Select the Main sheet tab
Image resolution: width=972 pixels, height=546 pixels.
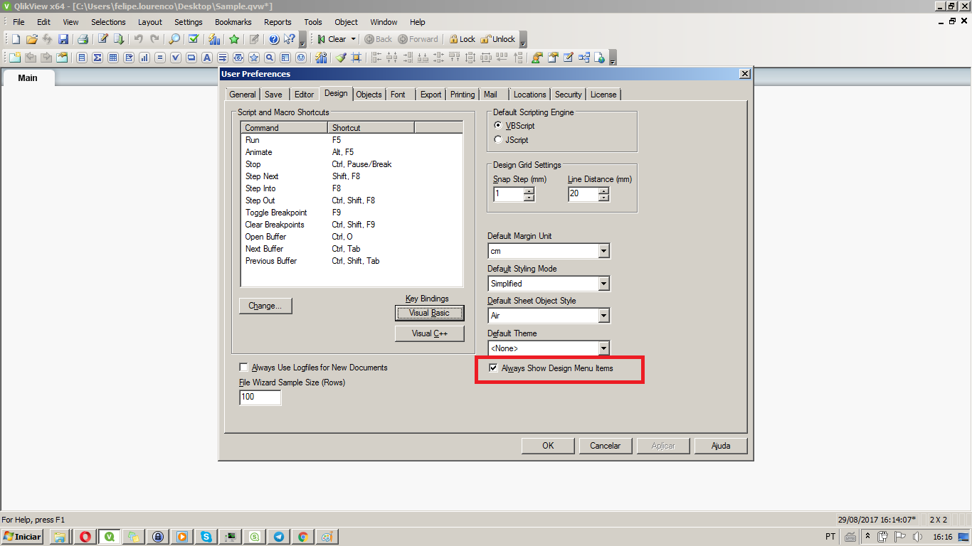click(x=28, y=77)
